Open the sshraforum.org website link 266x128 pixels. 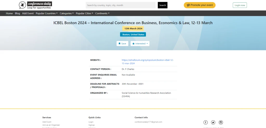[x=148, y=62]
